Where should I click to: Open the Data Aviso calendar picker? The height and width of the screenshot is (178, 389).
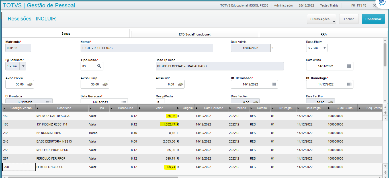pos(349,66)
